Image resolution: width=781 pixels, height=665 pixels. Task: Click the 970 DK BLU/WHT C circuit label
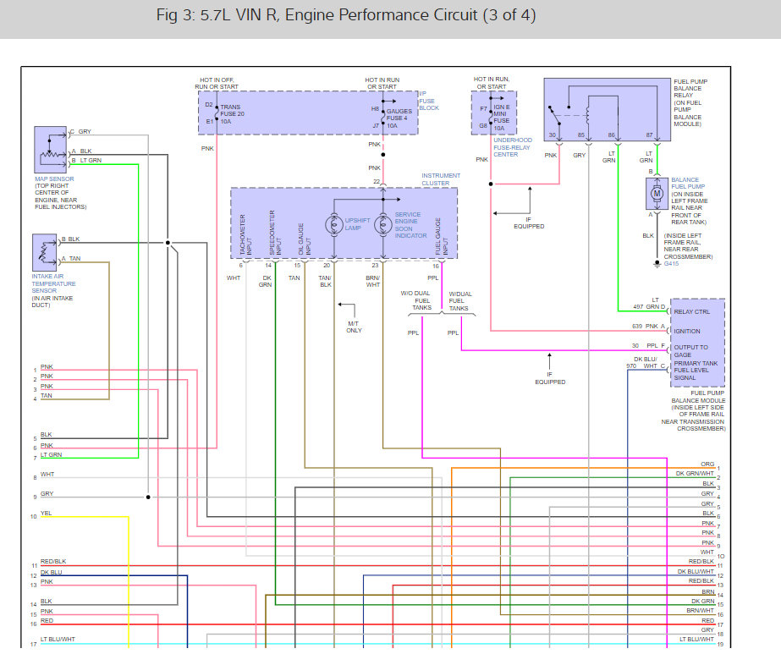point(646,363)
